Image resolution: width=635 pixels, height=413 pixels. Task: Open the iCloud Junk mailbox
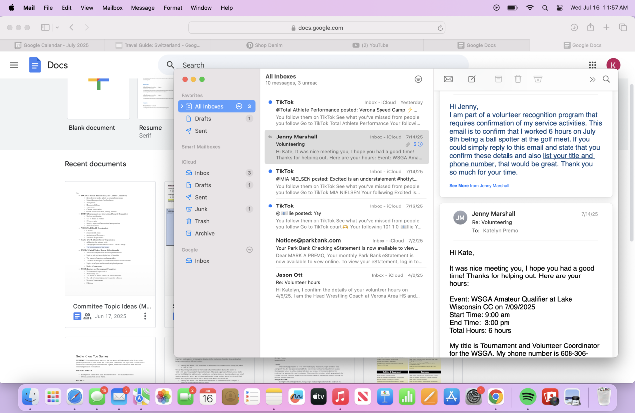click(217, 209)
